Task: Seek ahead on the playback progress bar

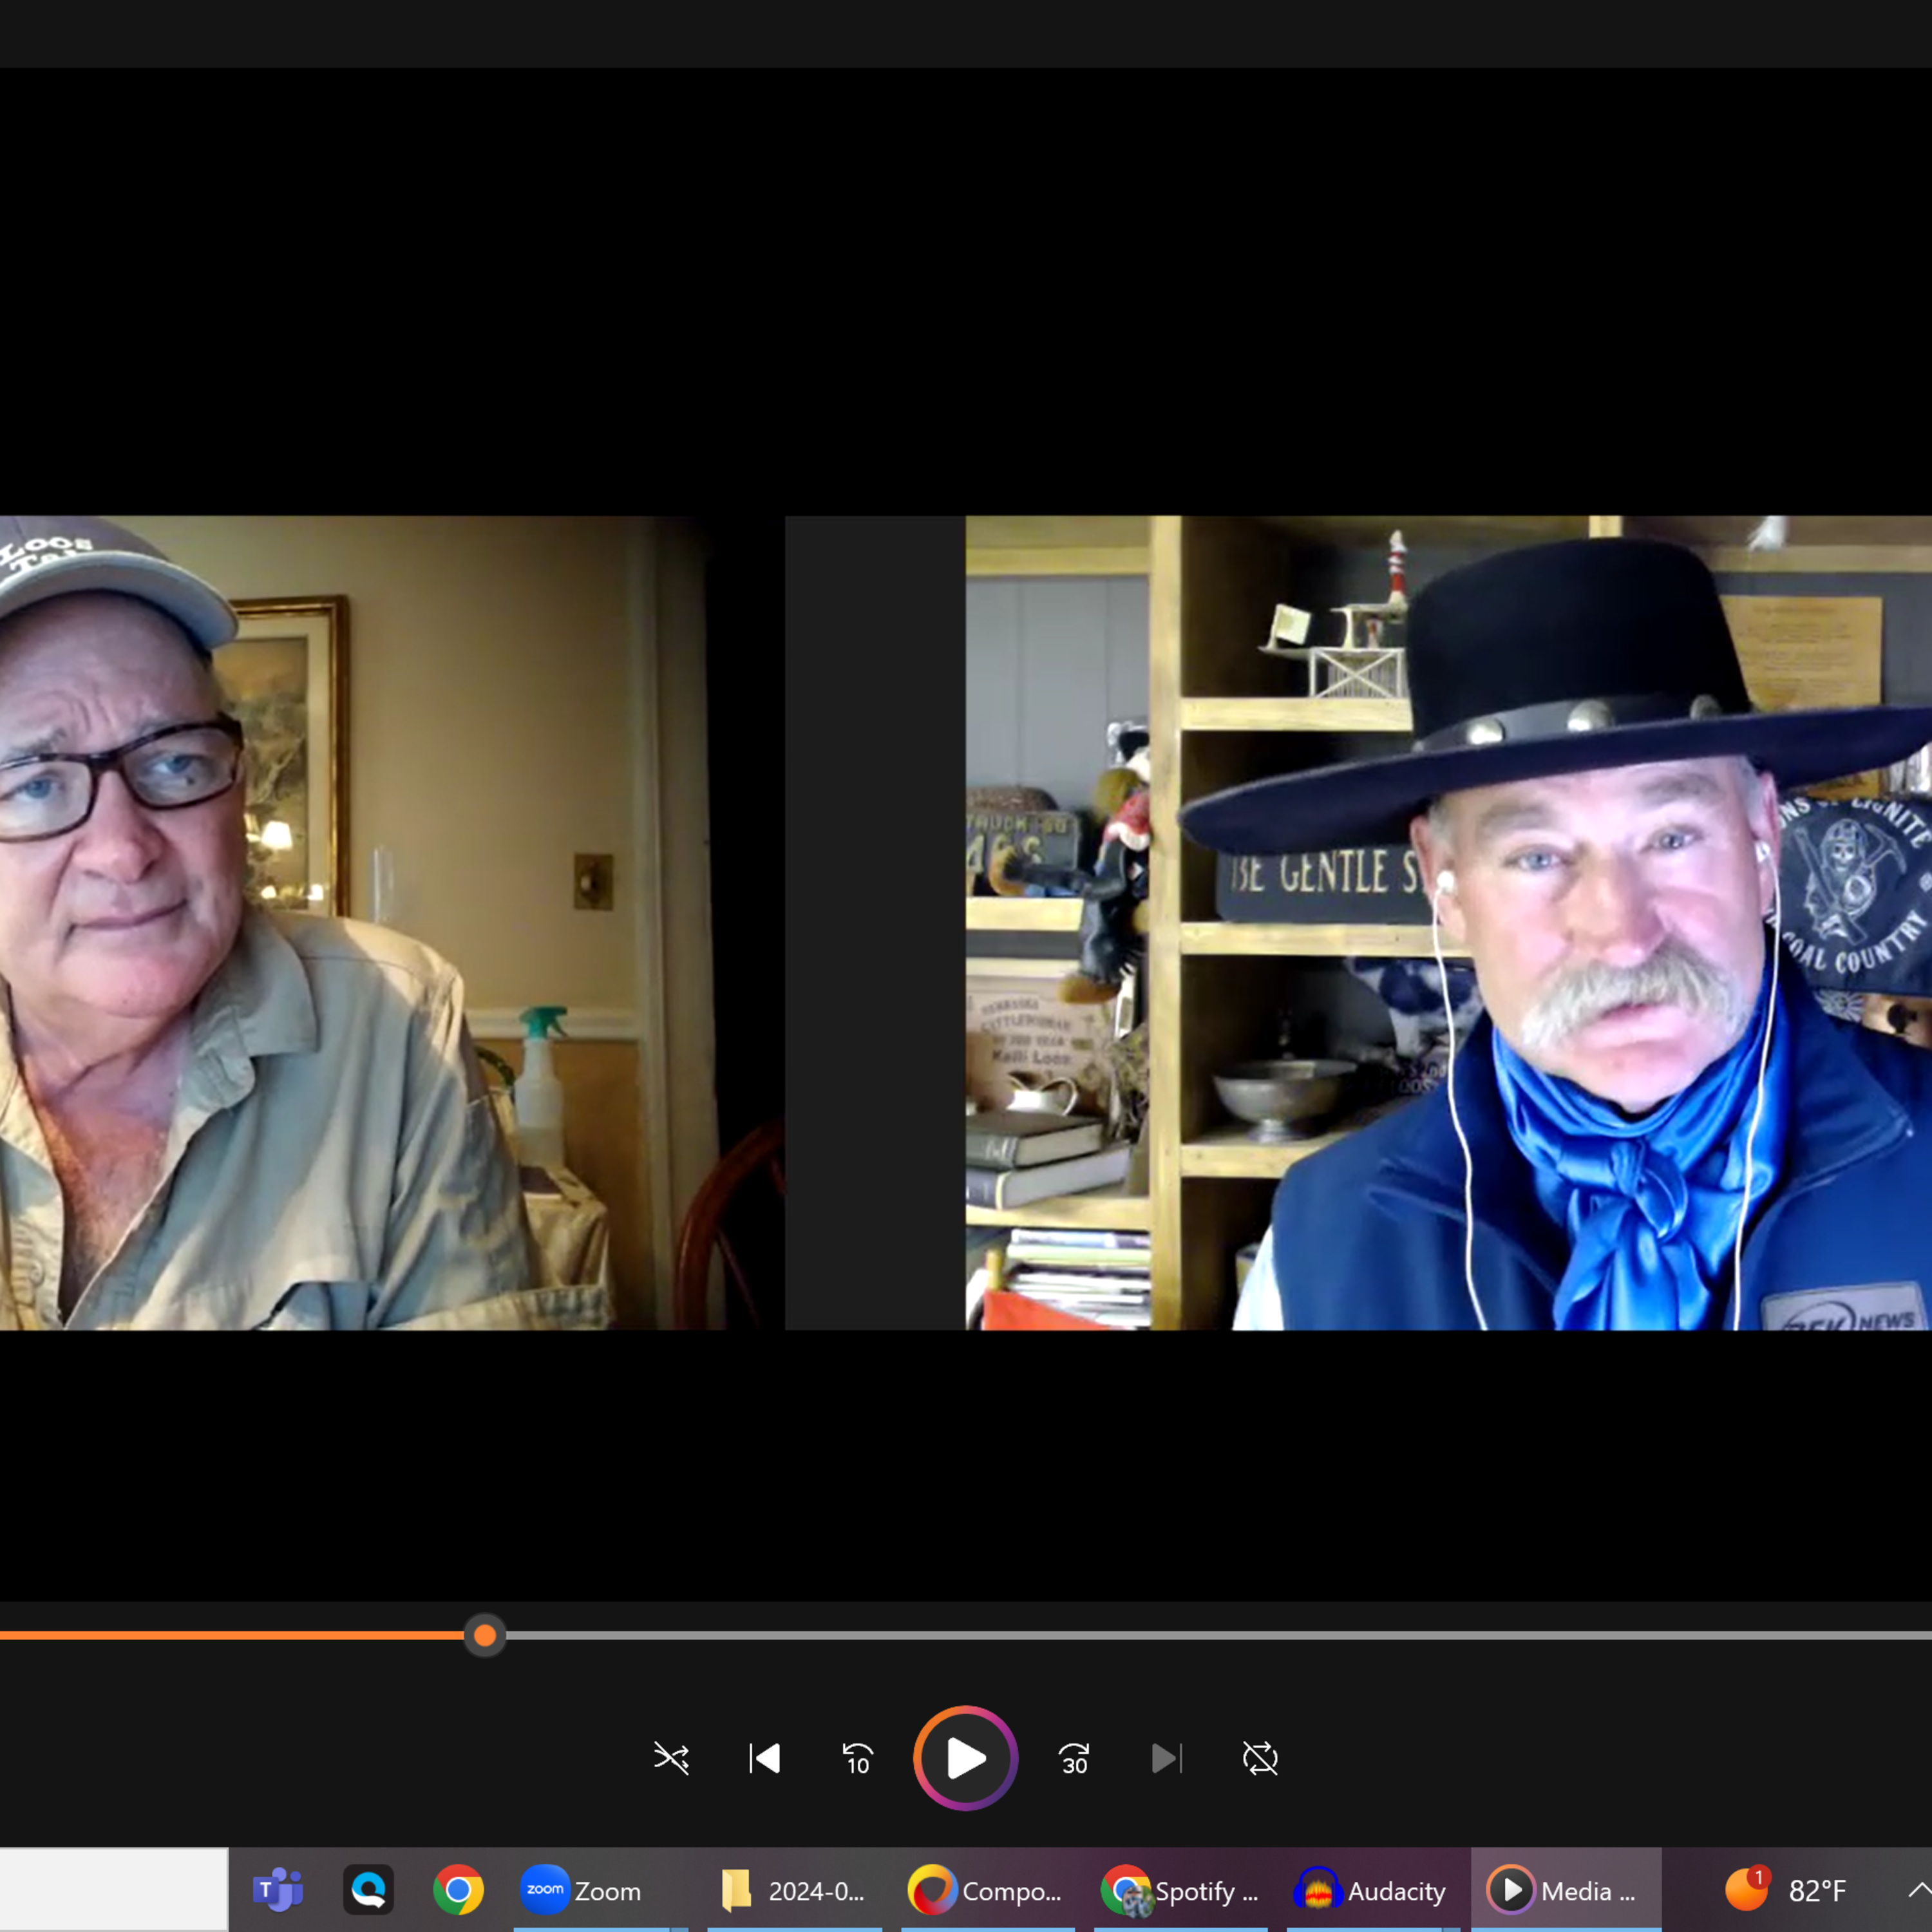Action: coord(1200,1635)
